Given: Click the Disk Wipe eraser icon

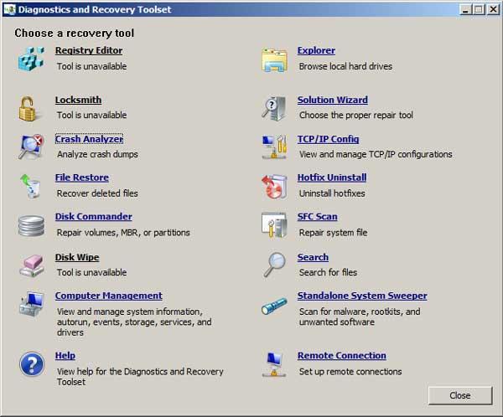Looking at the screenshot, I should 32,265.
